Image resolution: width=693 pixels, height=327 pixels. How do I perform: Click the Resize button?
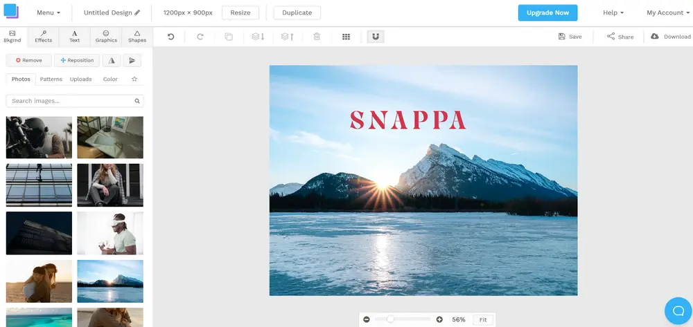coord(240,12)
